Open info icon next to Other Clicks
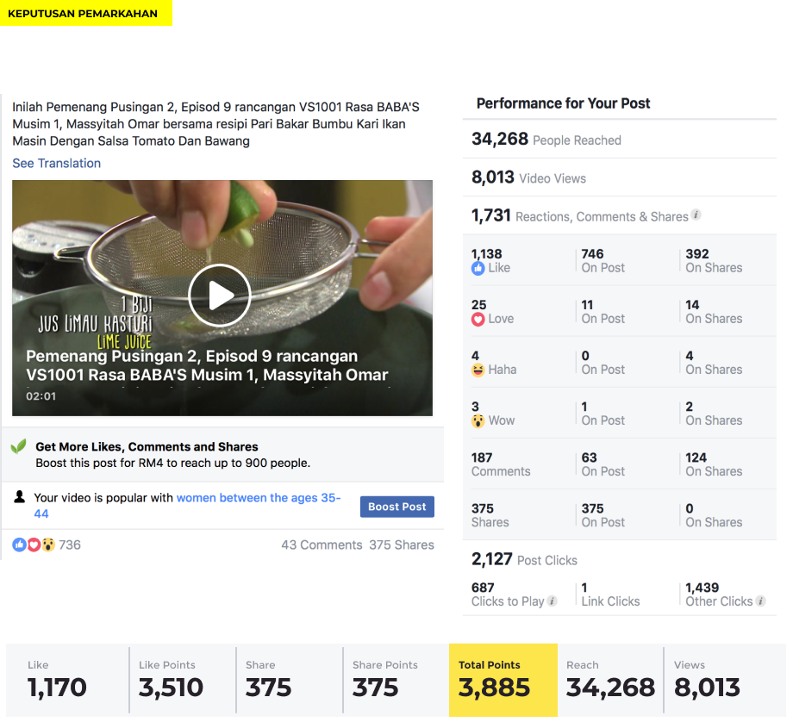 (760, 601)
